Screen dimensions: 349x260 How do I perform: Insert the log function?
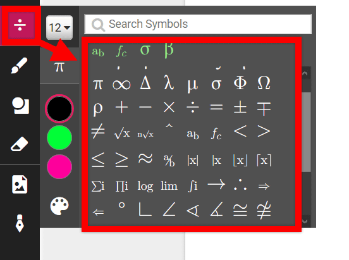[x=145, y=186]
